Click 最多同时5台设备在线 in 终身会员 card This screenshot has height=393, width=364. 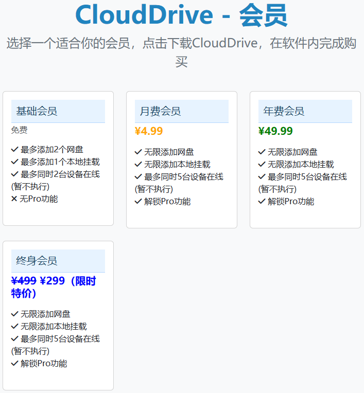[x=60, y=339]
